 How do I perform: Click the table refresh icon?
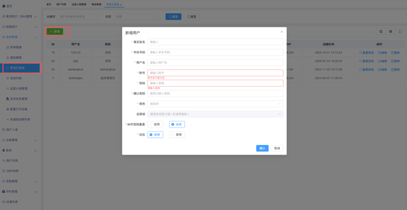(381, 31)
